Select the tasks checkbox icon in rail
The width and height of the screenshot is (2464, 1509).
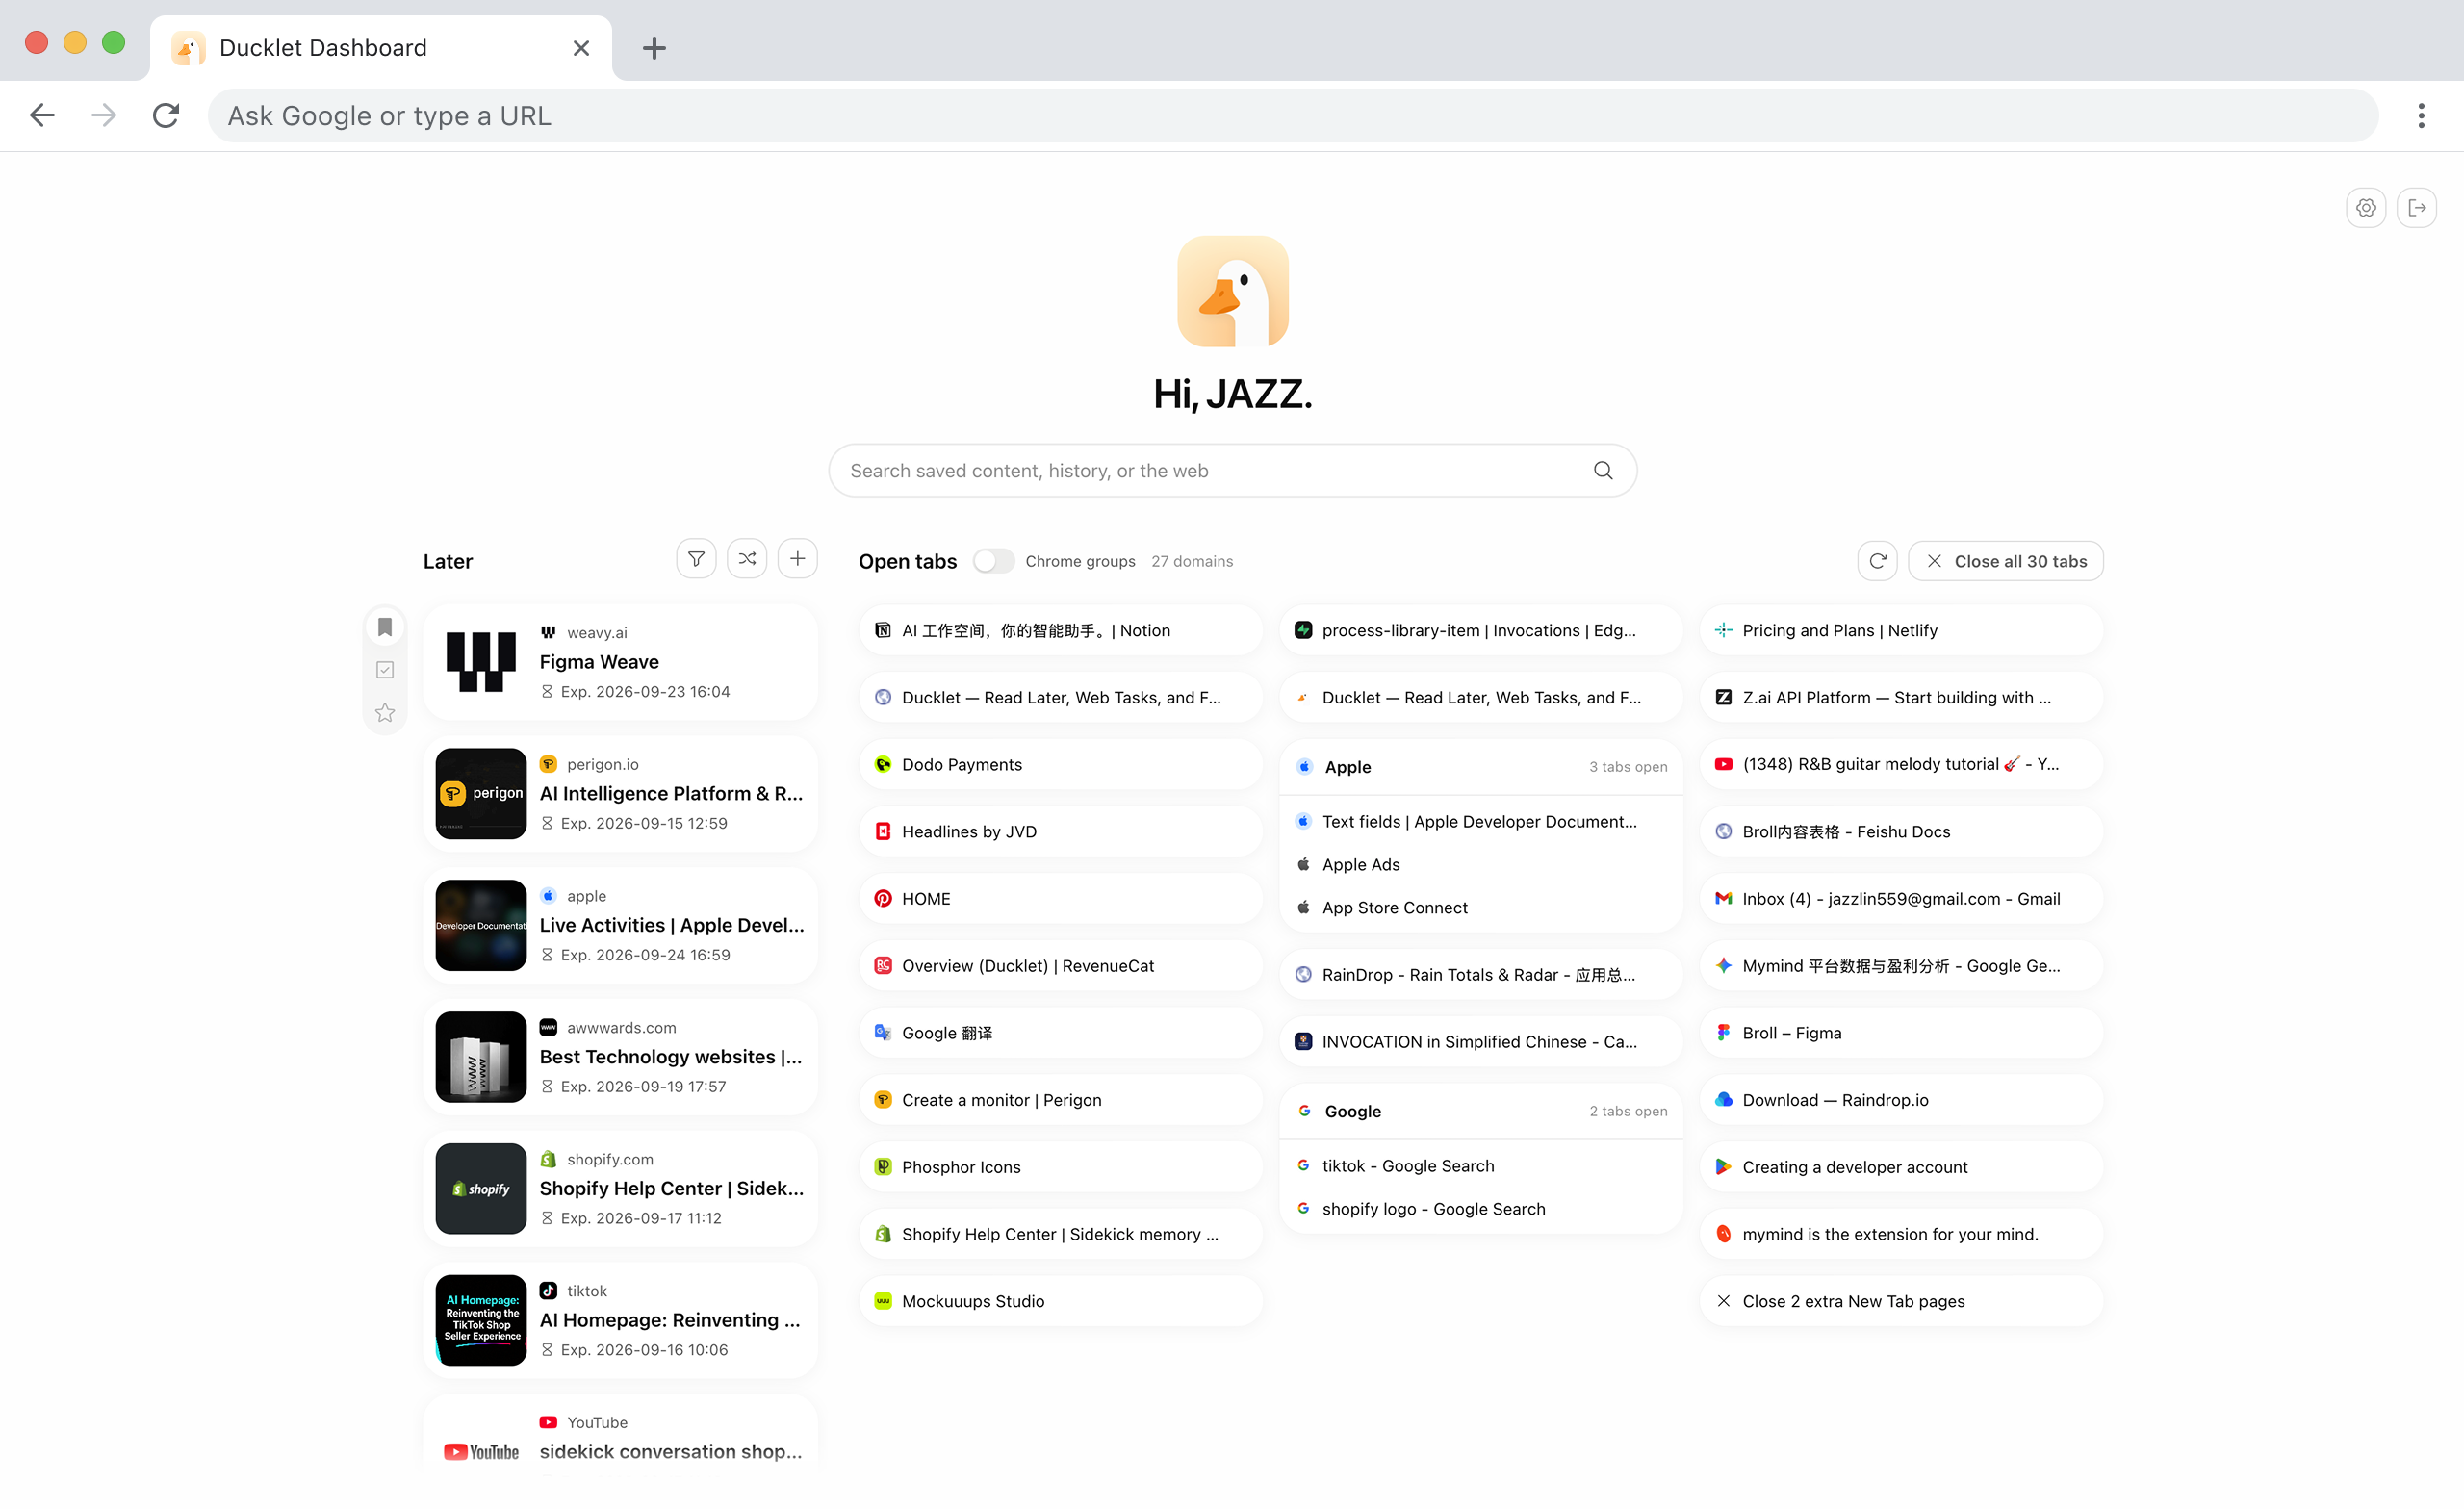[x=385, y=670]
